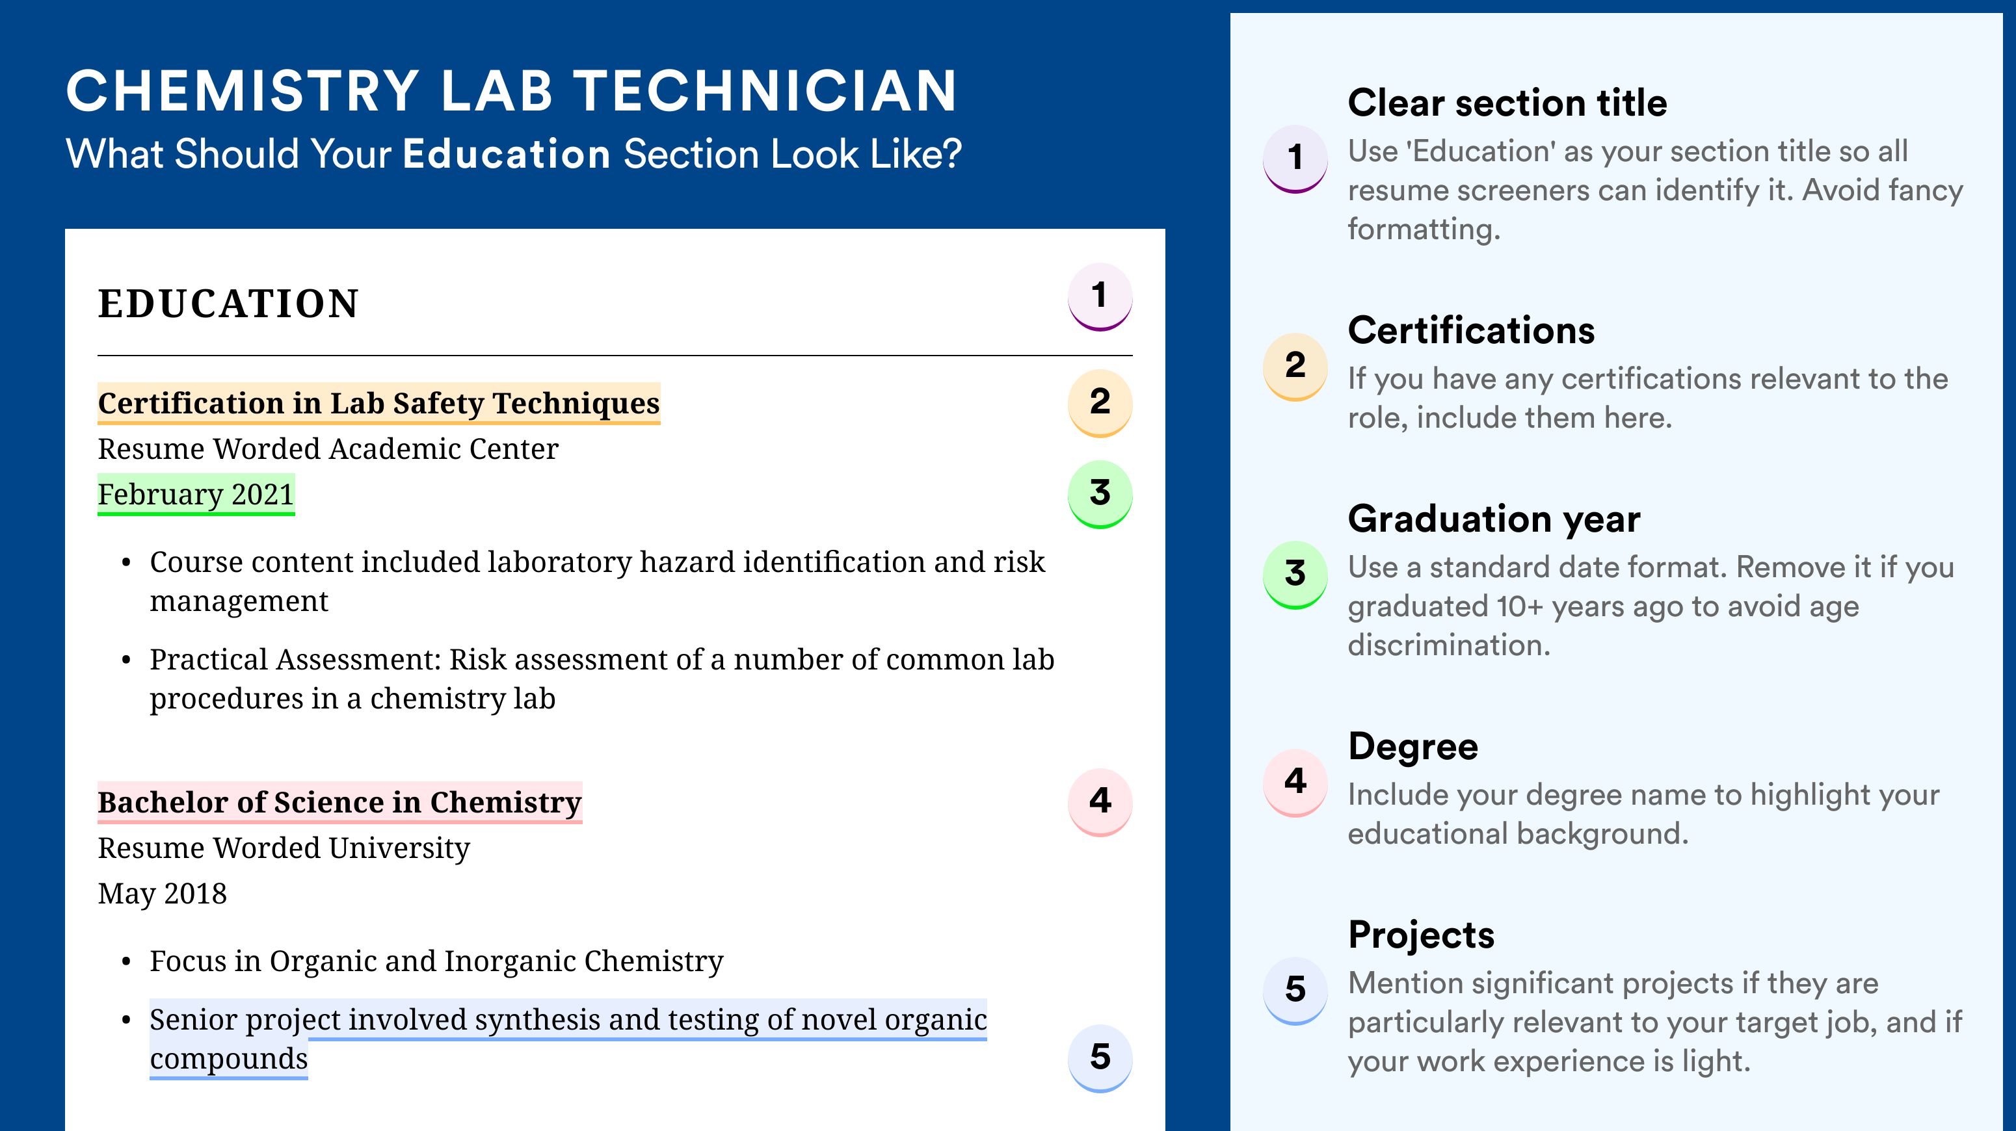Click the pink number 4 badge beside Bachelor degree

[1100, 801]
